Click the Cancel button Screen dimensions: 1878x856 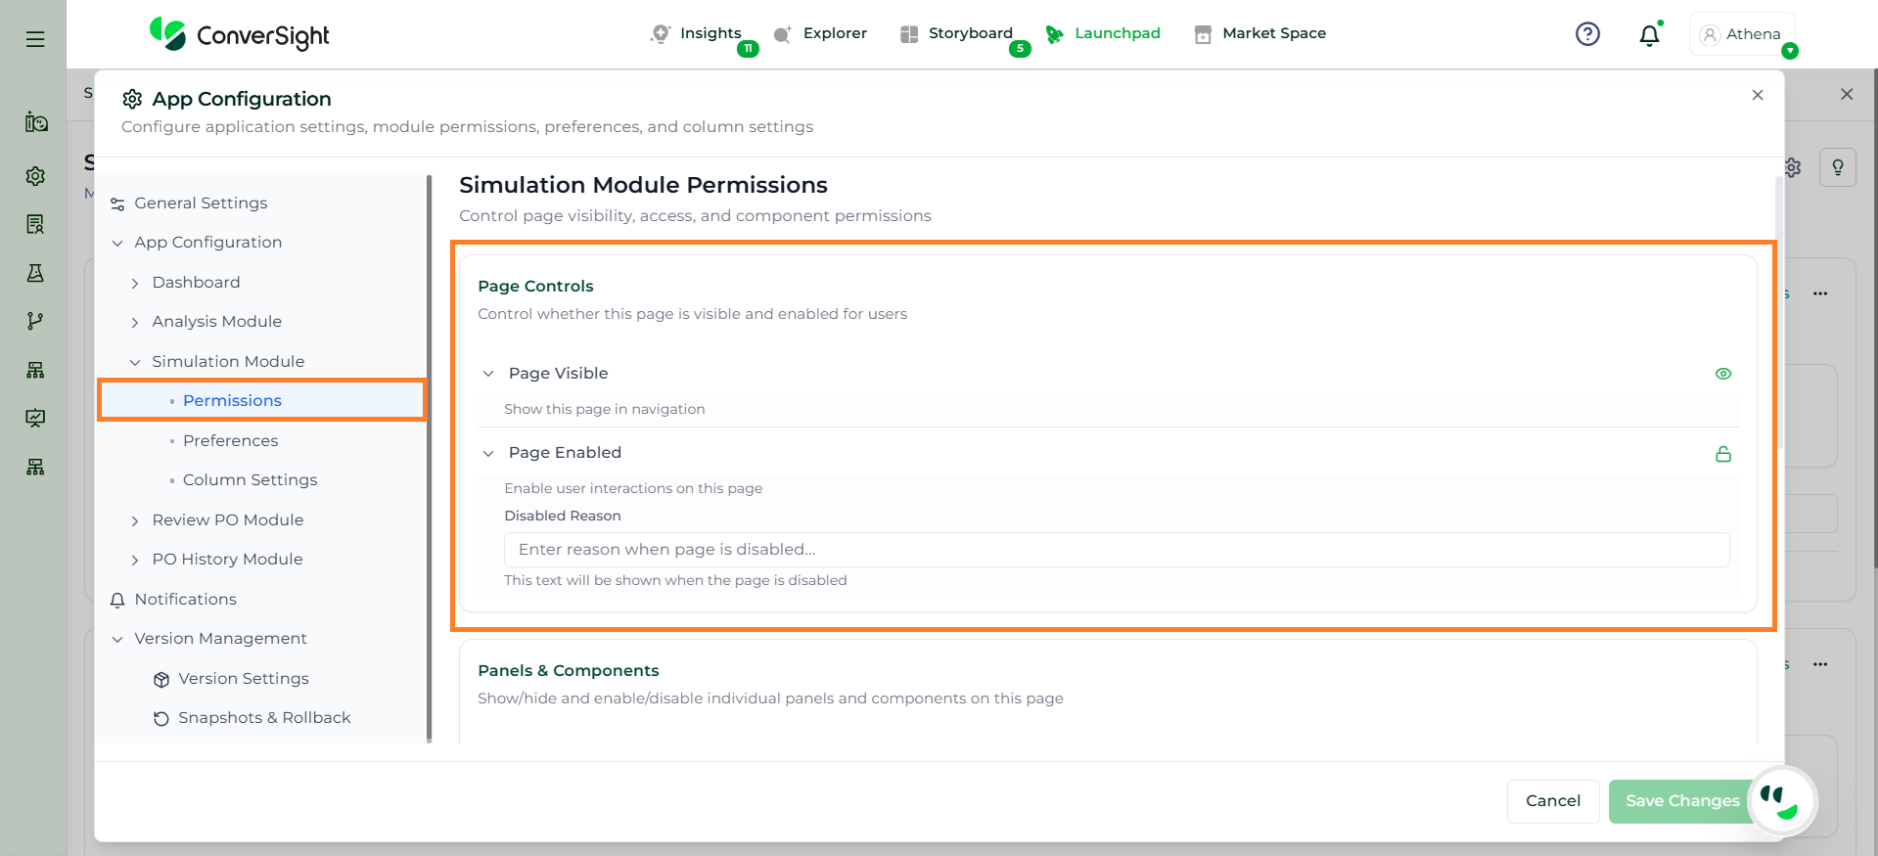tap(1552, 801)
